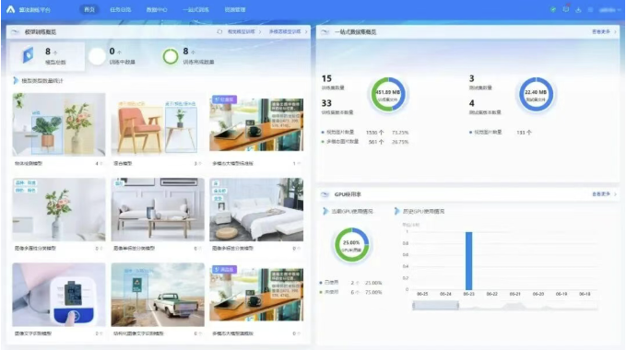Click the test set count 3
Screen dimensions: 626x350
tap(471, 78)
